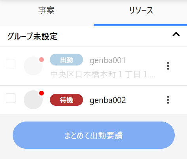The width and height of the screenshot is (187, 159).
Task: Select the genba002 resource row
Action: [x=93, y=100]
